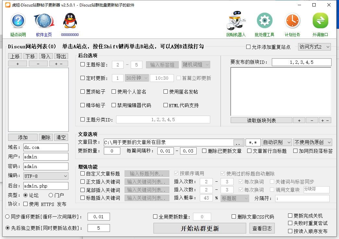Click the 导入 button
Viewport: 339px width, 239px height.
click(x=46, y=56)
